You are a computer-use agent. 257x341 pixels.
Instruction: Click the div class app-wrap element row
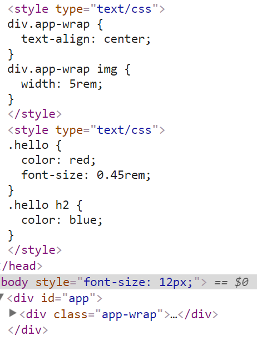click(x=118, y=314)
